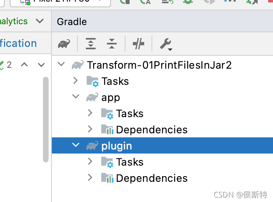Image resolution: width=273 pixels, height=202 pixels.
Task: Select Tasks row under app
Action: [x=162, y=113]
